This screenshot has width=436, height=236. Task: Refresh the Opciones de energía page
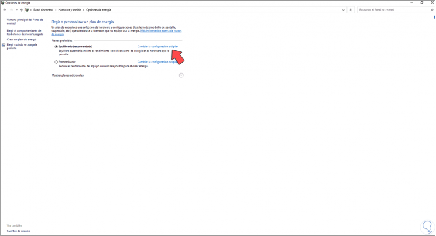351,10
